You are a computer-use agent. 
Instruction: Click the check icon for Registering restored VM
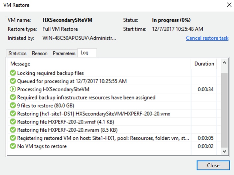tap(13, 138)
